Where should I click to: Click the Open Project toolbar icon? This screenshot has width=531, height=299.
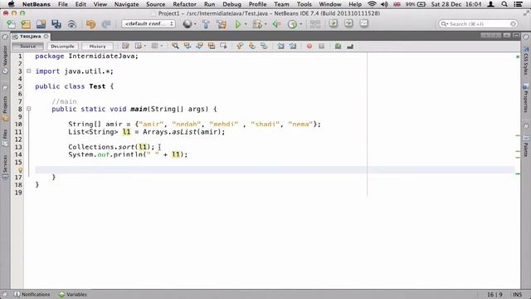pos(41,24)
